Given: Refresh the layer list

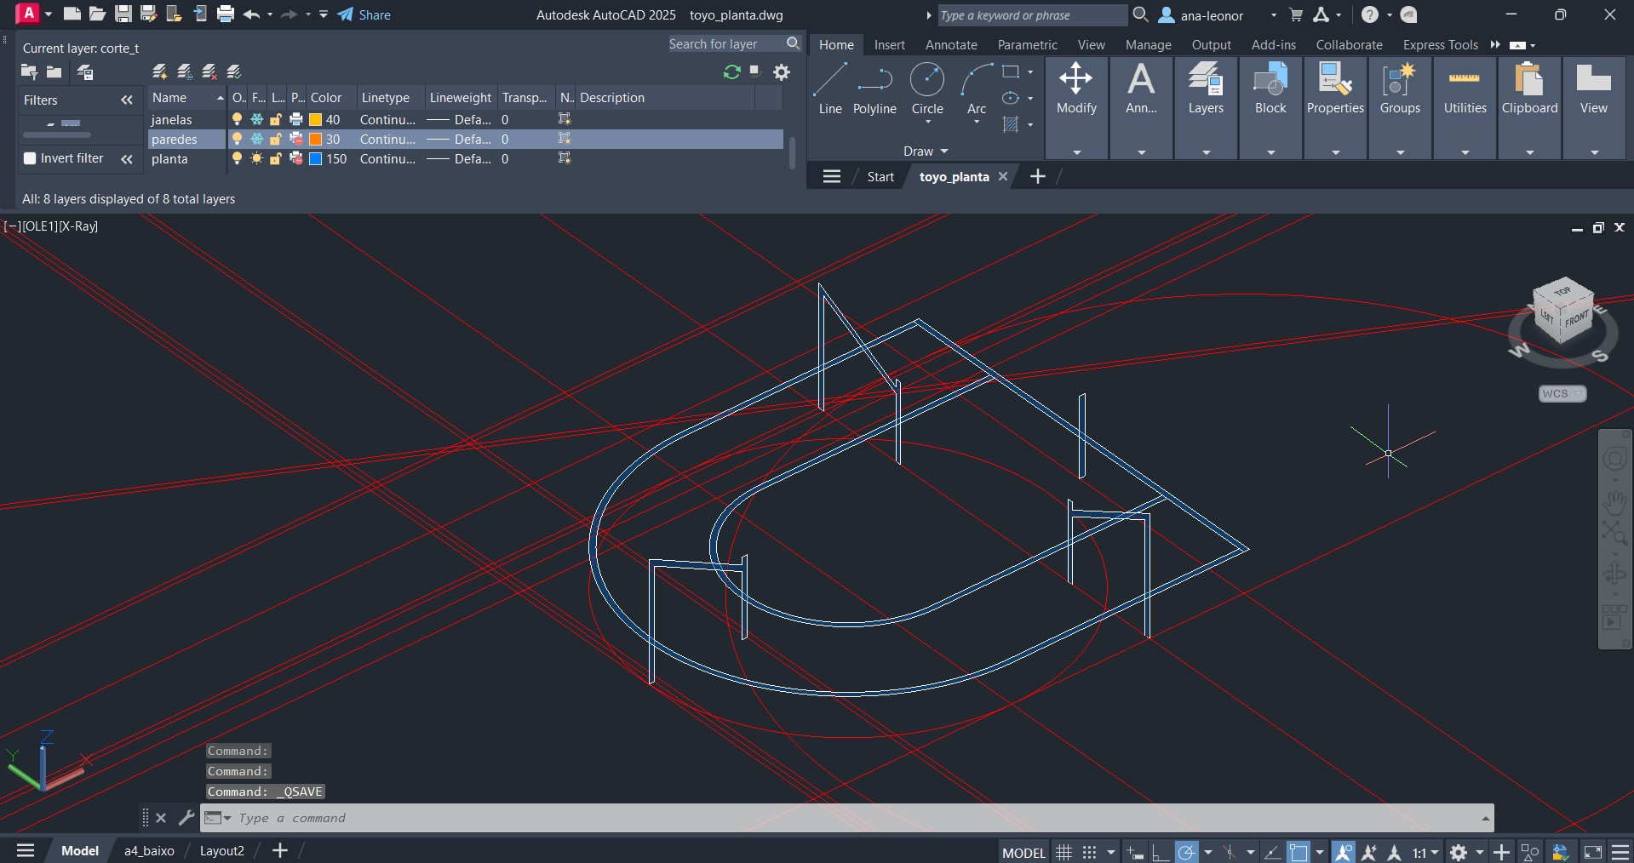Looking at the screenshot, I should pyautogui.click(x=731, y=72).
